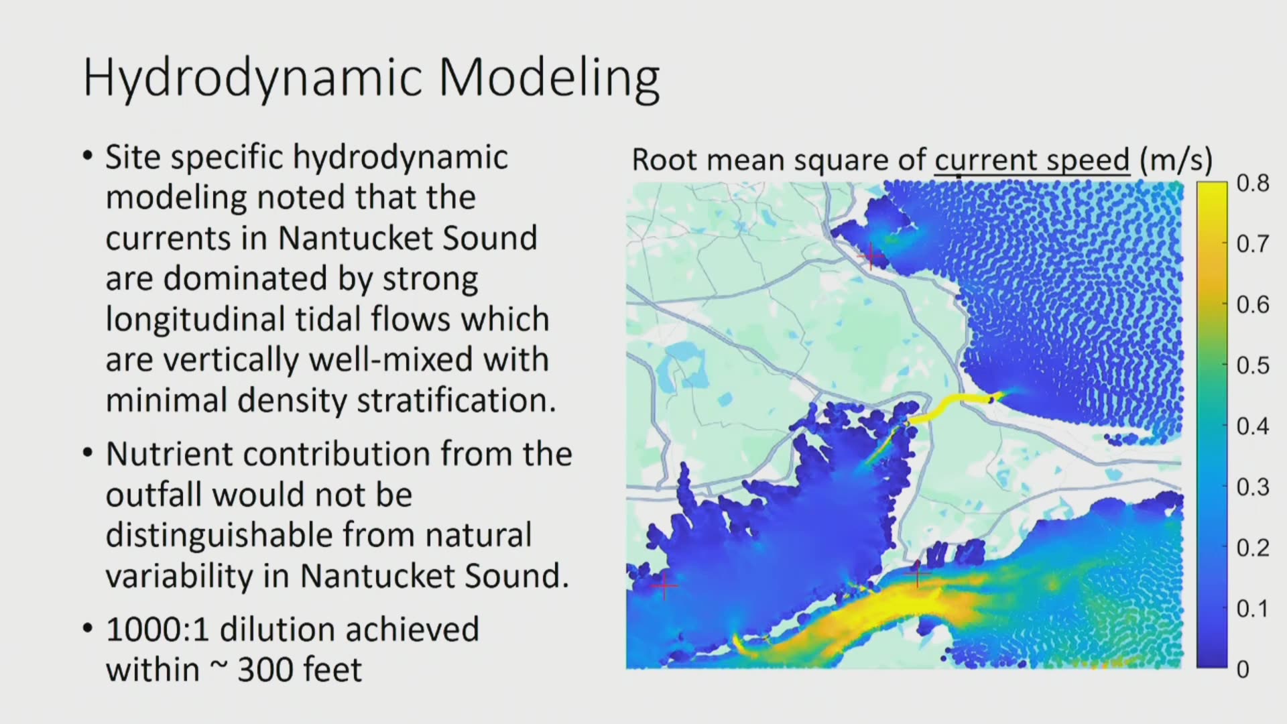
Task: Click the red cross marker in the southwest bay
Action: [x=664, y=586]
